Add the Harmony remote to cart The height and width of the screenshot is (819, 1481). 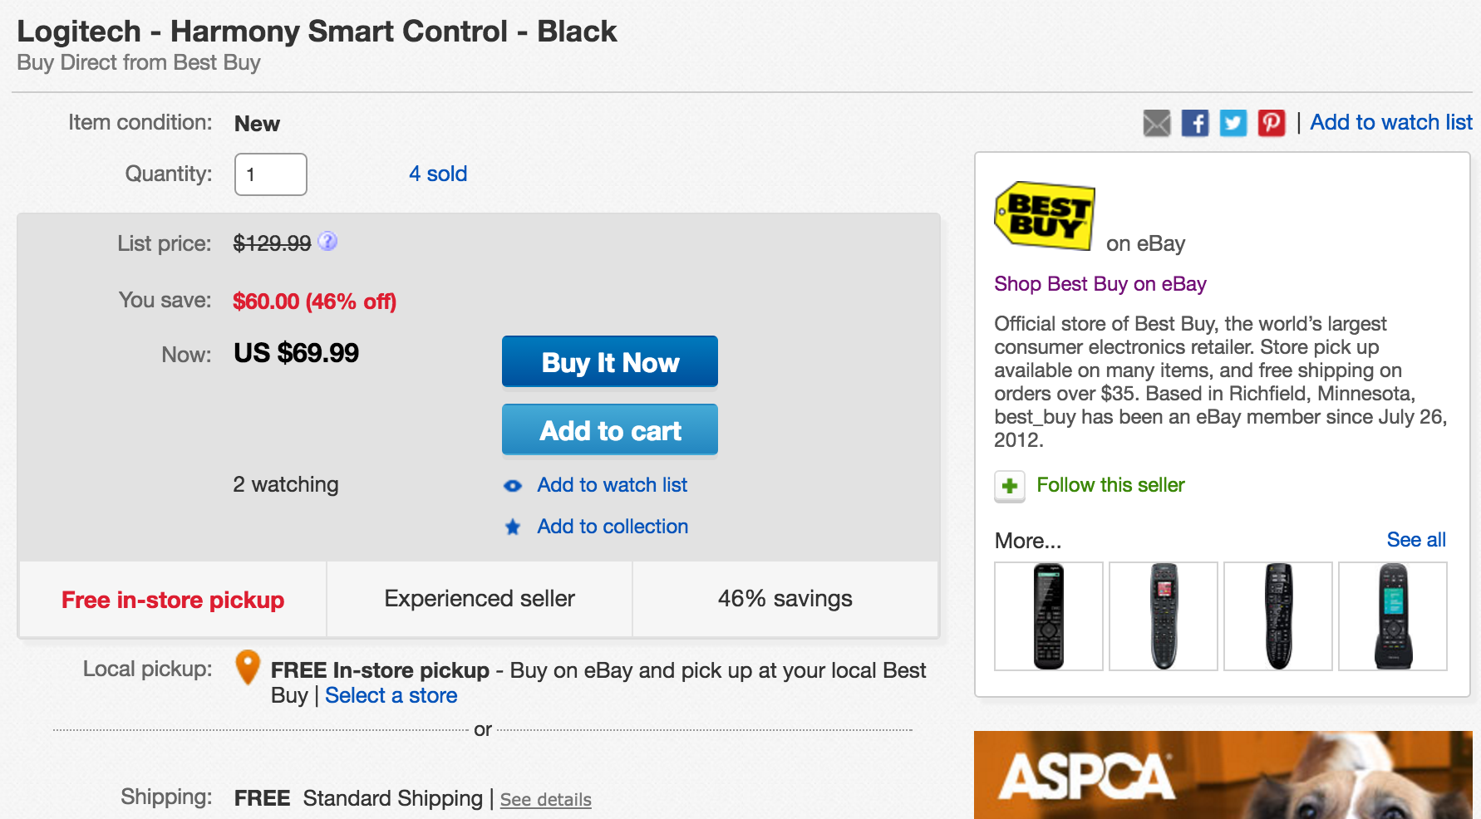[610, 430]
